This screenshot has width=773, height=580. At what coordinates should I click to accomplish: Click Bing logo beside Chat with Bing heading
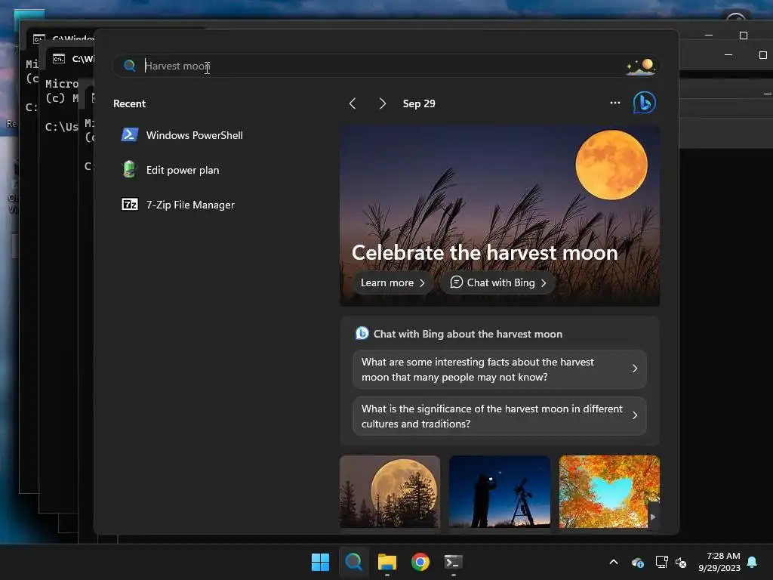(x=362, y=333)
